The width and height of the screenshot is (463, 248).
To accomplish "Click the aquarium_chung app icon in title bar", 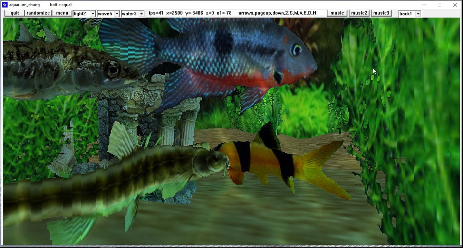I will [x=5, y=5].
